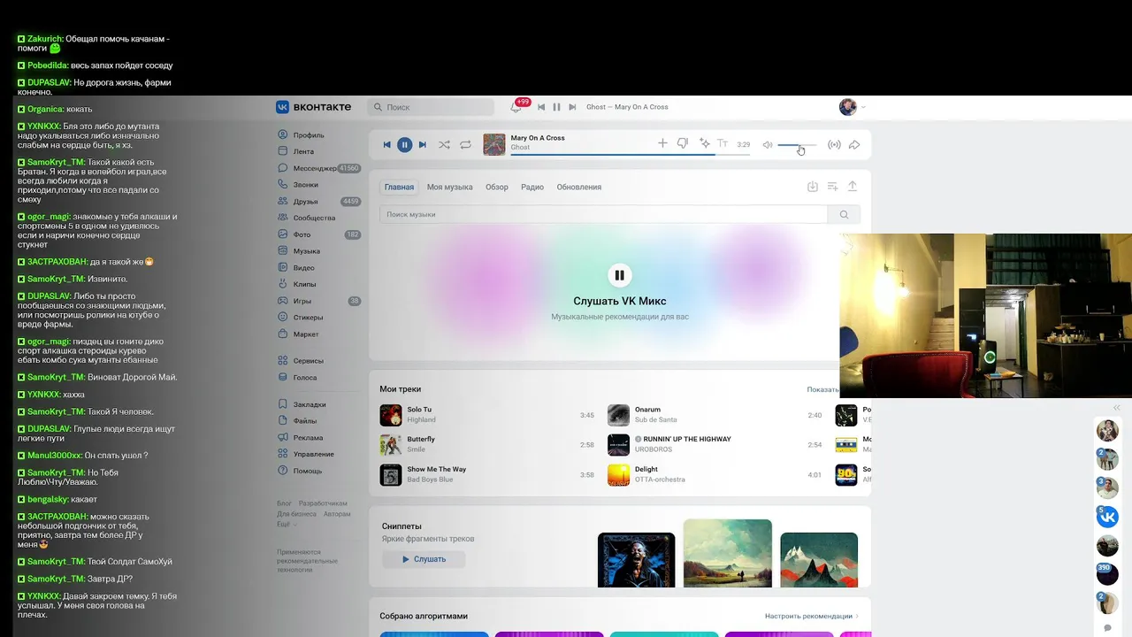The height and width of the screenshot is (637, 1132).
Task: Click the Слушать snippets button
Action: click(x=424, y=559)
